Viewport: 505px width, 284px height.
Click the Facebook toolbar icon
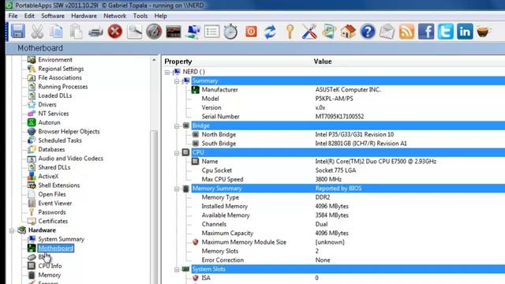(x=426, y=32)
